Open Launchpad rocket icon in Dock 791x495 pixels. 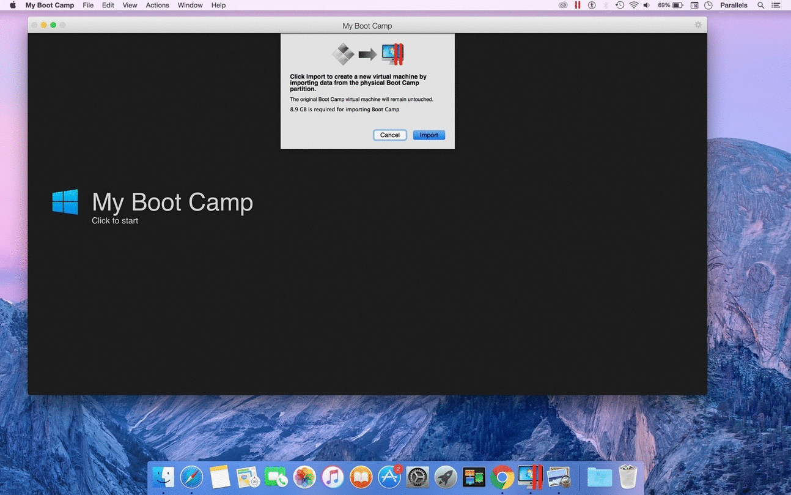tap(446, 477)
